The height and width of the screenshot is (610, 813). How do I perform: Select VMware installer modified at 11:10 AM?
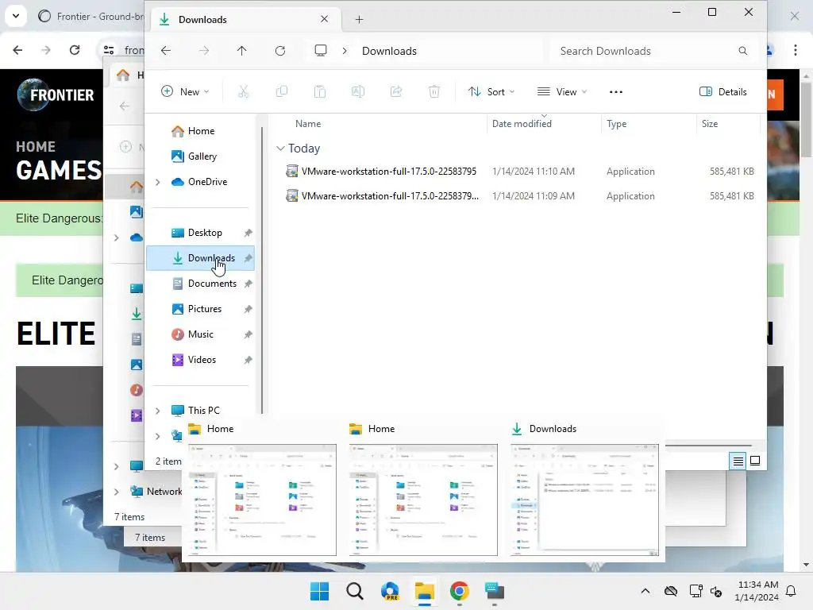pyautogui.click(x=520, y=172)
